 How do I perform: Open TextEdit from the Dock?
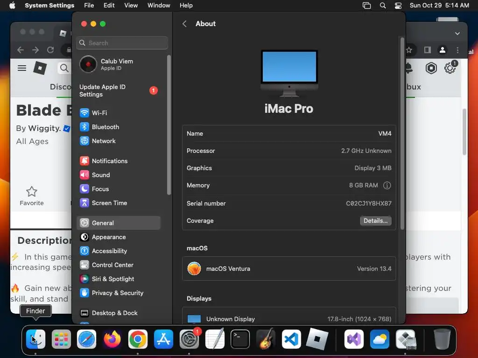(x=215, y=339)
